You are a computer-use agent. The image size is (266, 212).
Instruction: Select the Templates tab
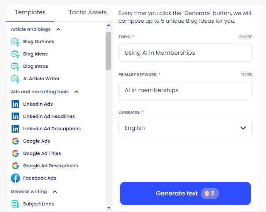(30, 12)
